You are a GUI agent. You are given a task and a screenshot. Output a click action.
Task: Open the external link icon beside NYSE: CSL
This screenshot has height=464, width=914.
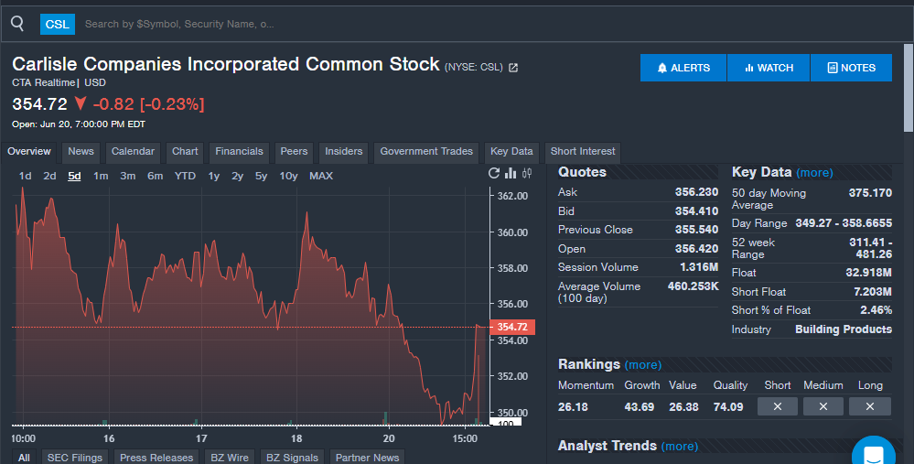513,68
